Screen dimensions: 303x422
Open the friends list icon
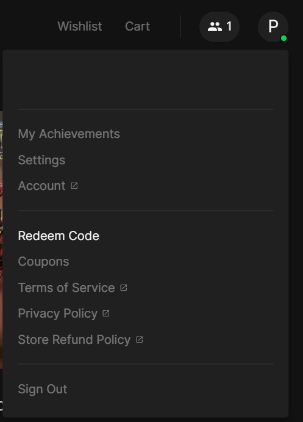[x=215, y=27]
